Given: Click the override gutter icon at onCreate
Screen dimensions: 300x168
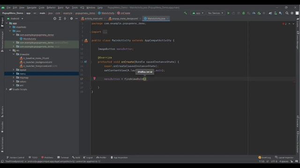Looking at the screenshot, I should 85,62.
